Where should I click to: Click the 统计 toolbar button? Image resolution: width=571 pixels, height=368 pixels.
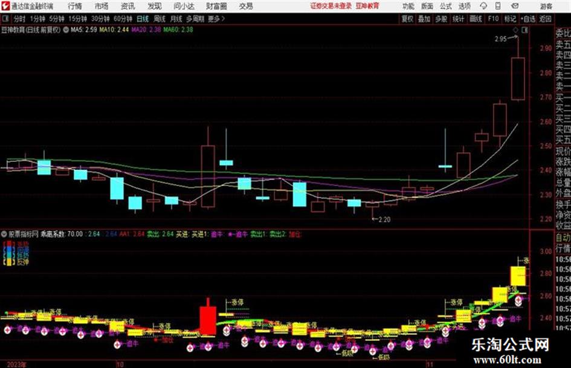(x=458, y=19)
